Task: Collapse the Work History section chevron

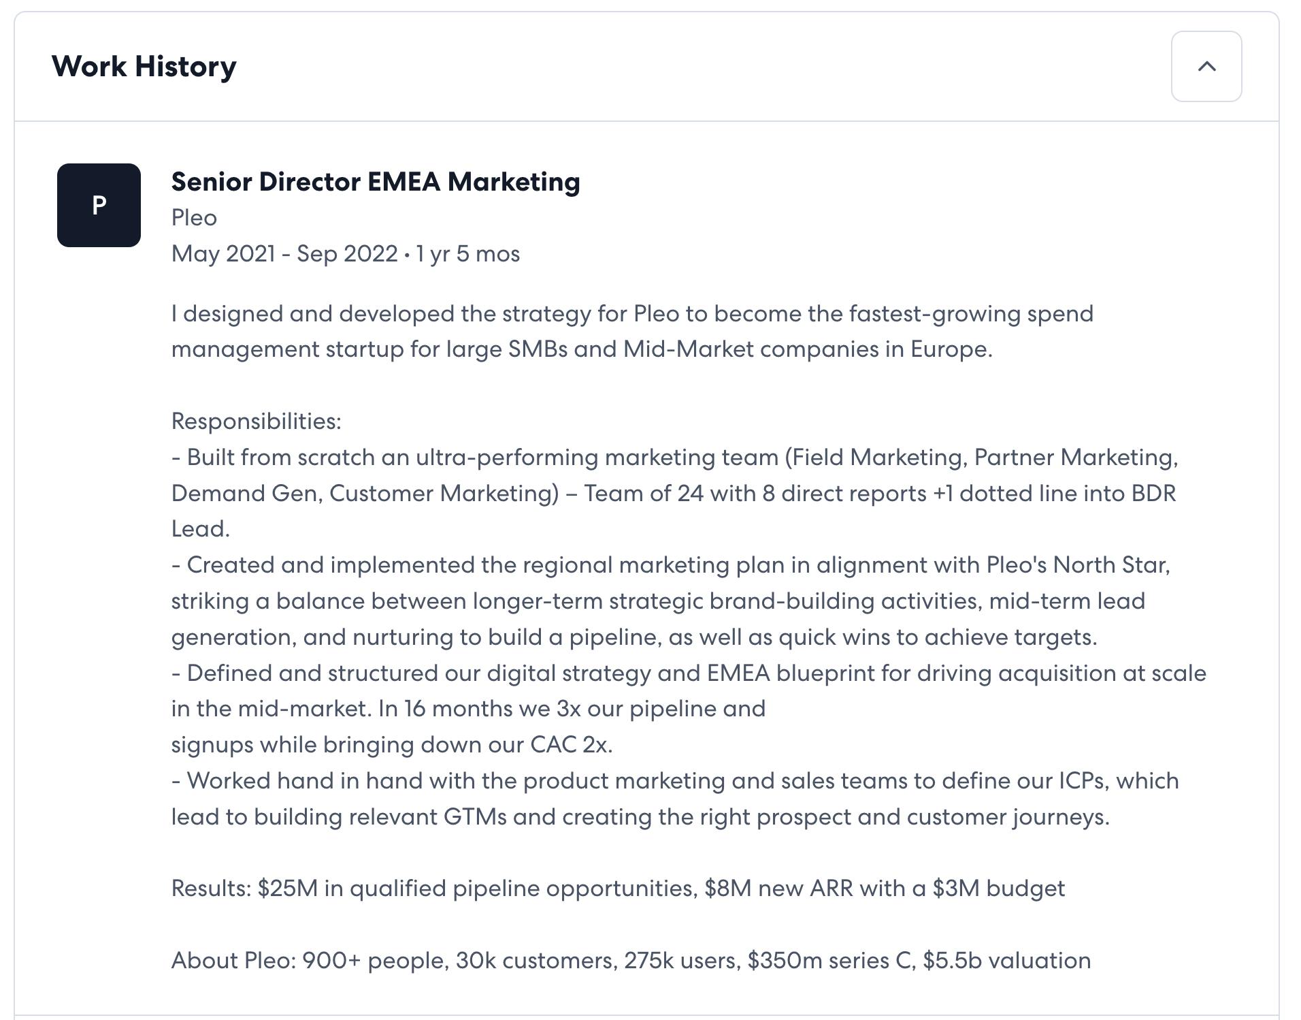Action: pyautogui.click(x=1206, y=66)
